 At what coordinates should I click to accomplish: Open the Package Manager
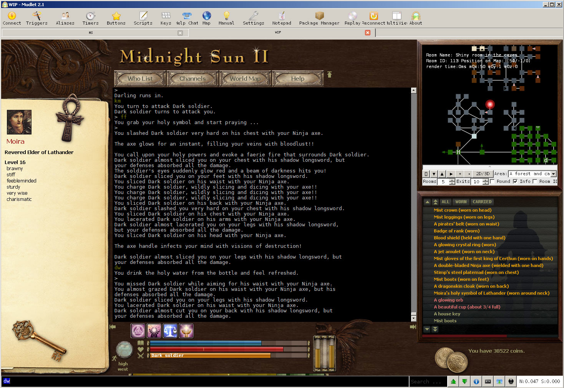pyautogui.click(x=319, y=18)
